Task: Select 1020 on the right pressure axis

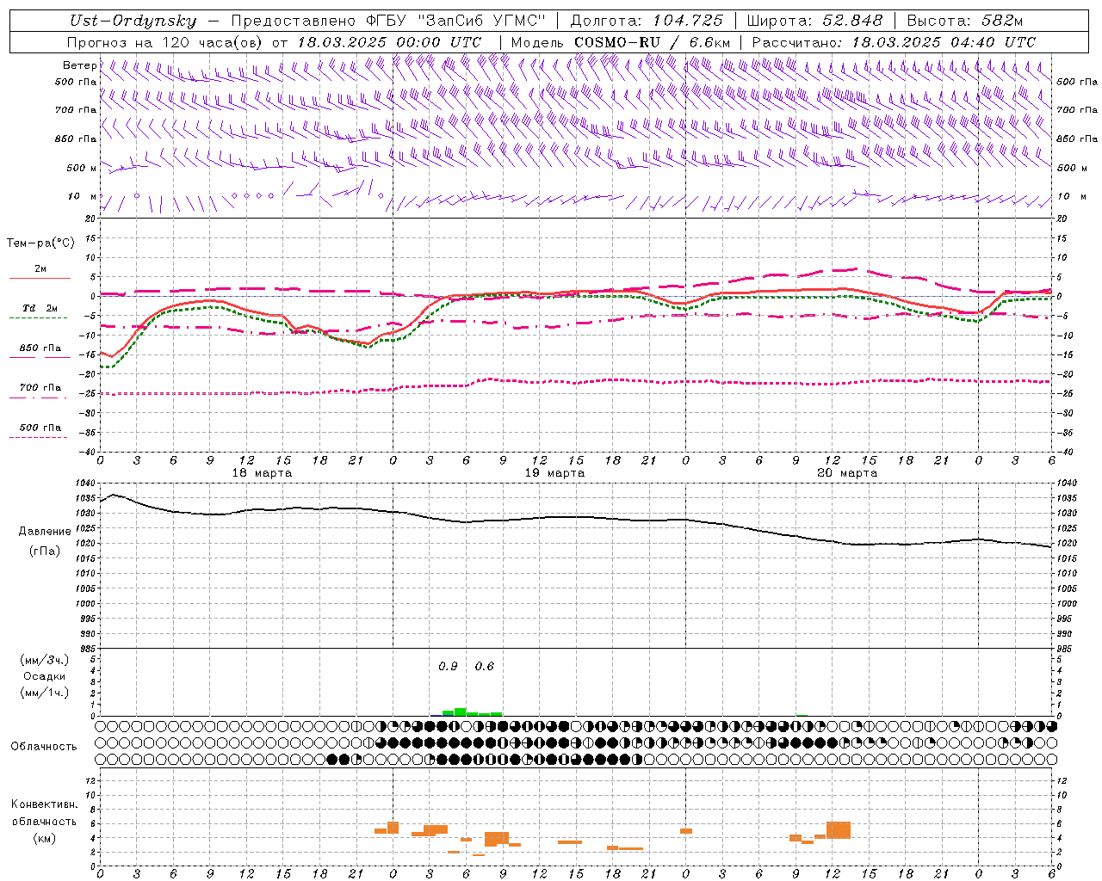Action: click(1067, 544)
